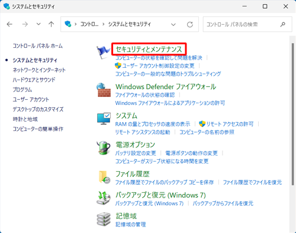
Task: Click the System monitor icon
Action: pos(104,119)
